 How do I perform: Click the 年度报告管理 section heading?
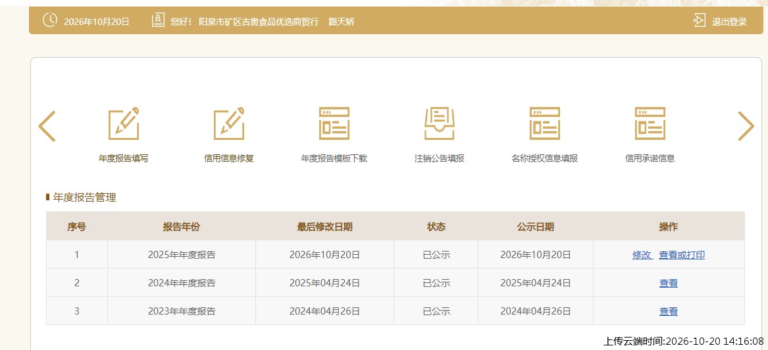[x=85, y=198]
